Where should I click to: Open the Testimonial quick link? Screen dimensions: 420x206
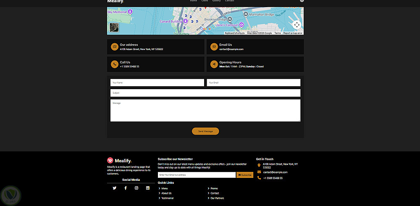(x=168, y=198)
